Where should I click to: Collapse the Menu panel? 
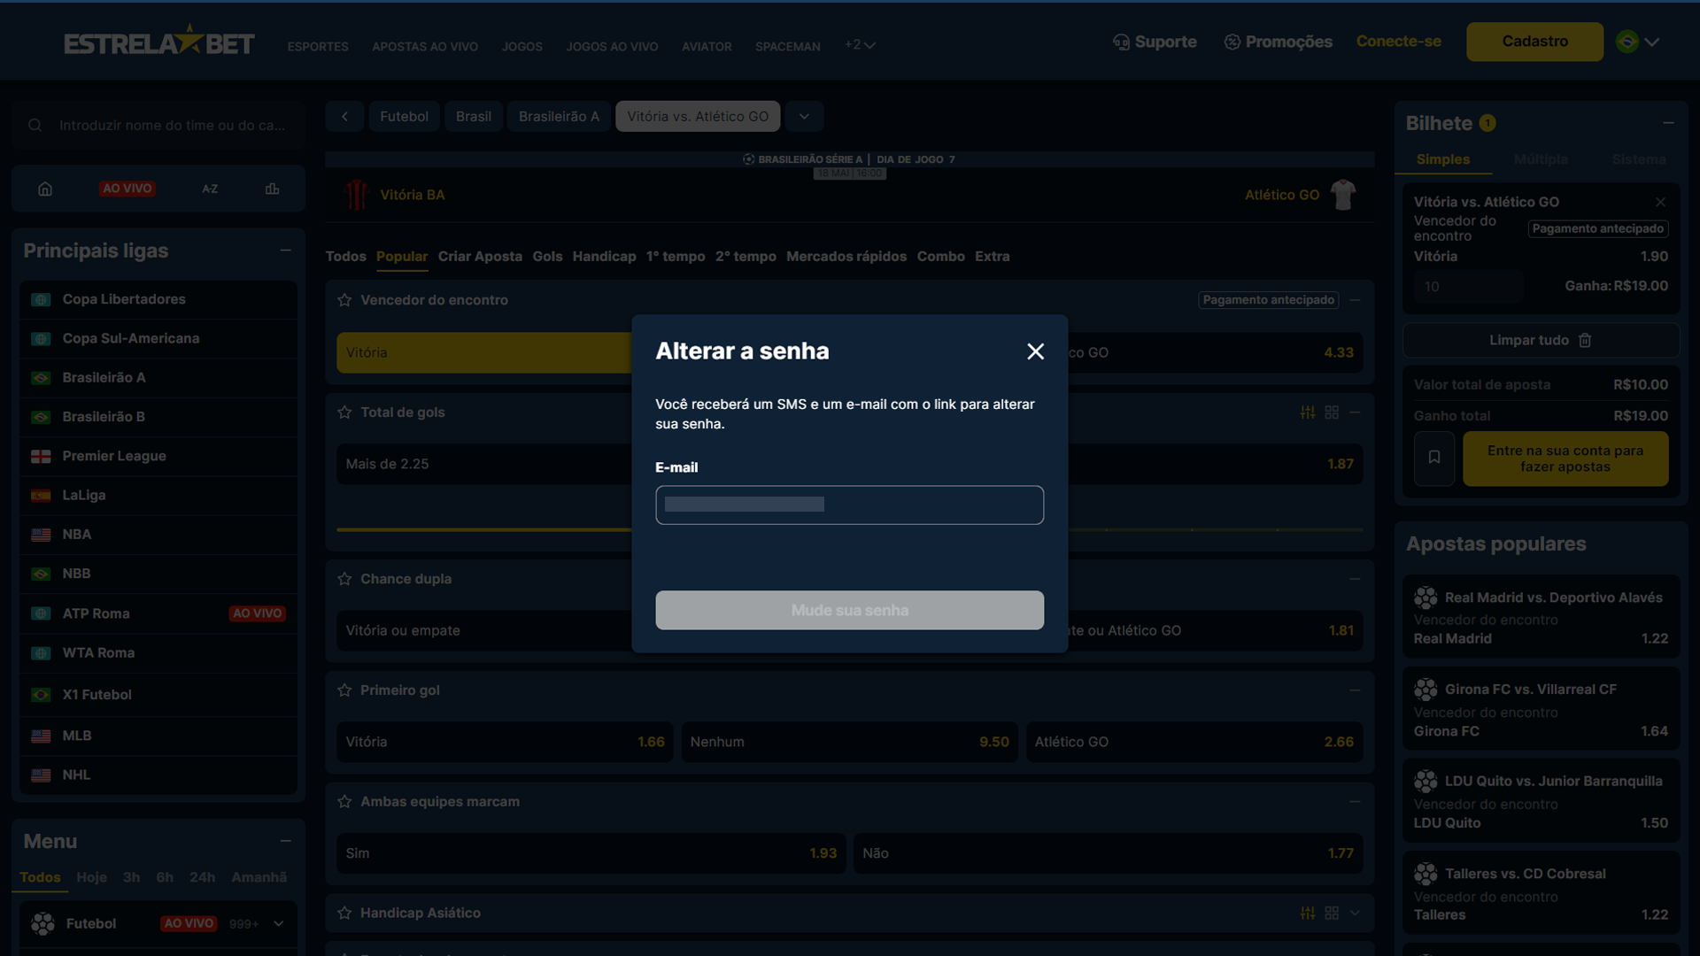tap(285, 841)
